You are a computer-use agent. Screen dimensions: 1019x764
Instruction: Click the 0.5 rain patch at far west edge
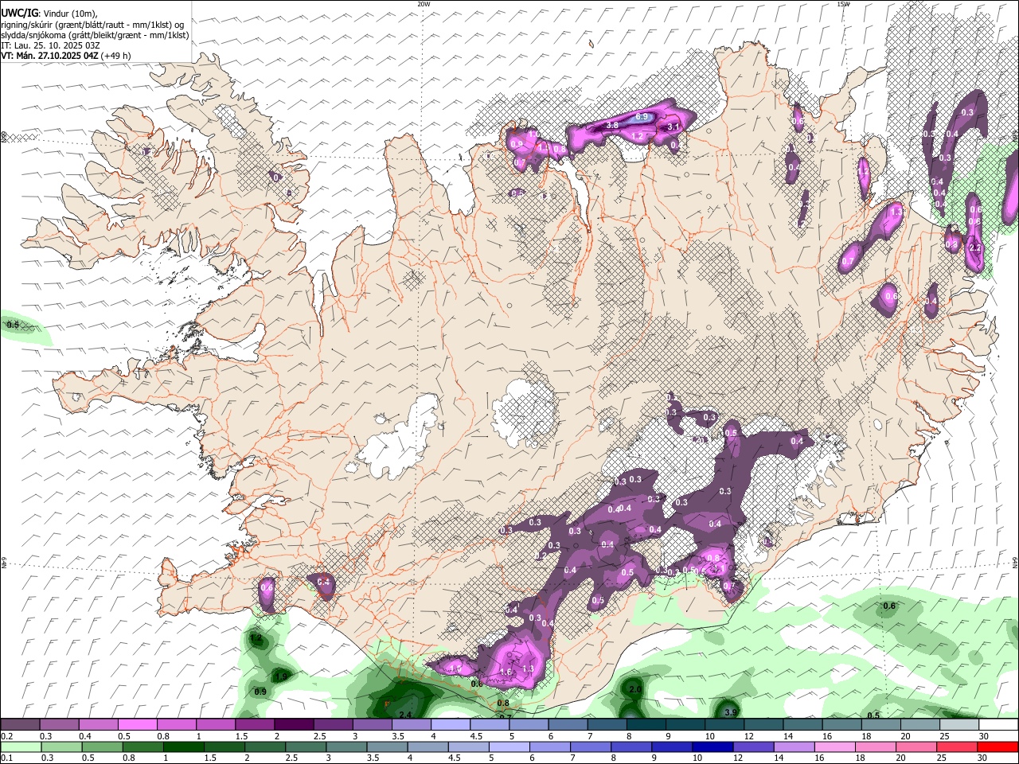(13, 325)
